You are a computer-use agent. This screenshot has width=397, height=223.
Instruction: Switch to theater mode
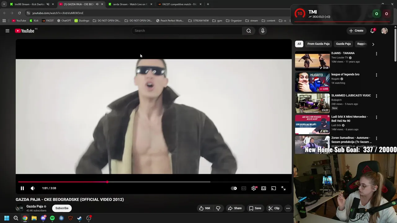coord(264,188)
